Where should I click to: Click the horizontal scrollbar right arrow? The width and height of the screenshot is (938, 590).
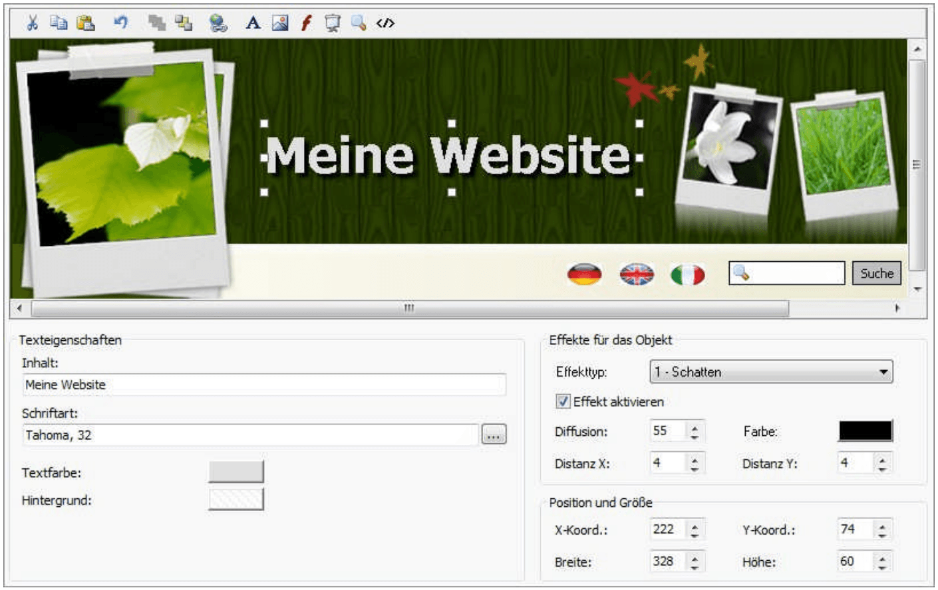point(897,307)
